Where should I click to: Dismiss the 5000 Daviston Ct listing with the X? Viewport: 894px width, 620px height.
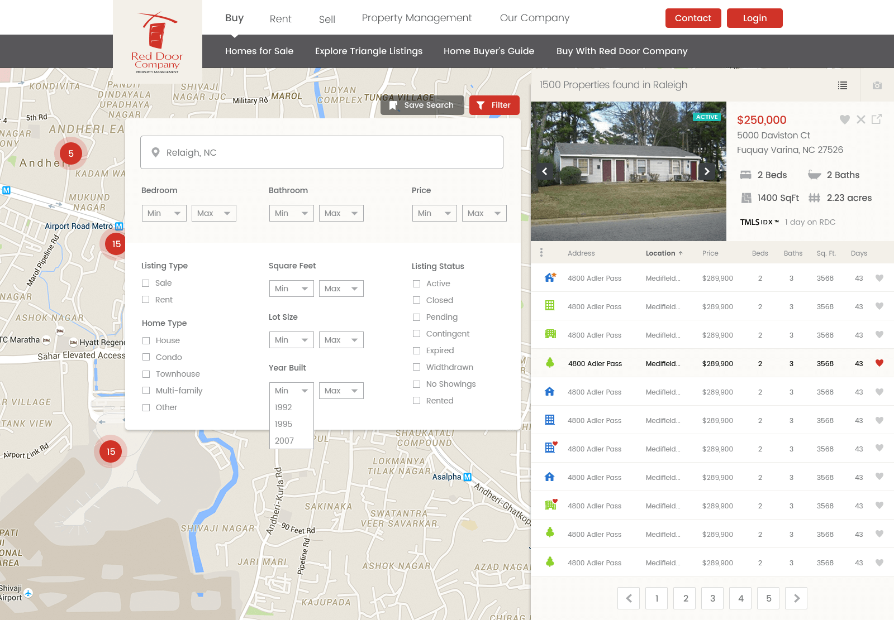coord(861,119)
